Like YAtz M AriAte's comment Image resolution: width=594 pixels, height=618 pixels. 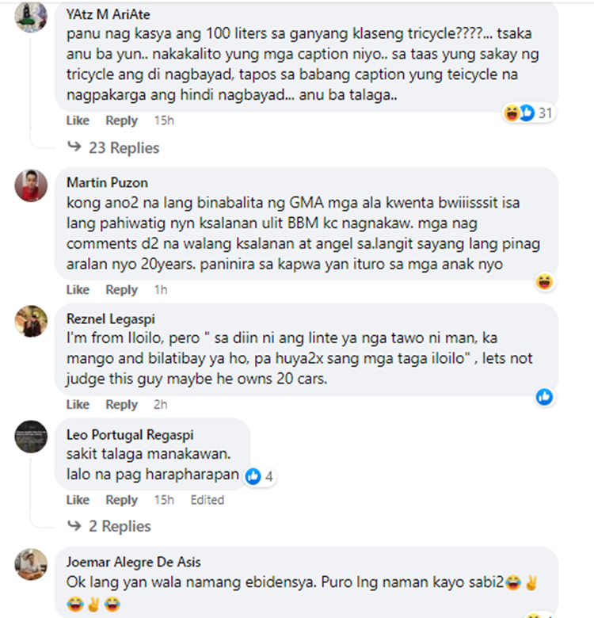click(x=78, y=120)
